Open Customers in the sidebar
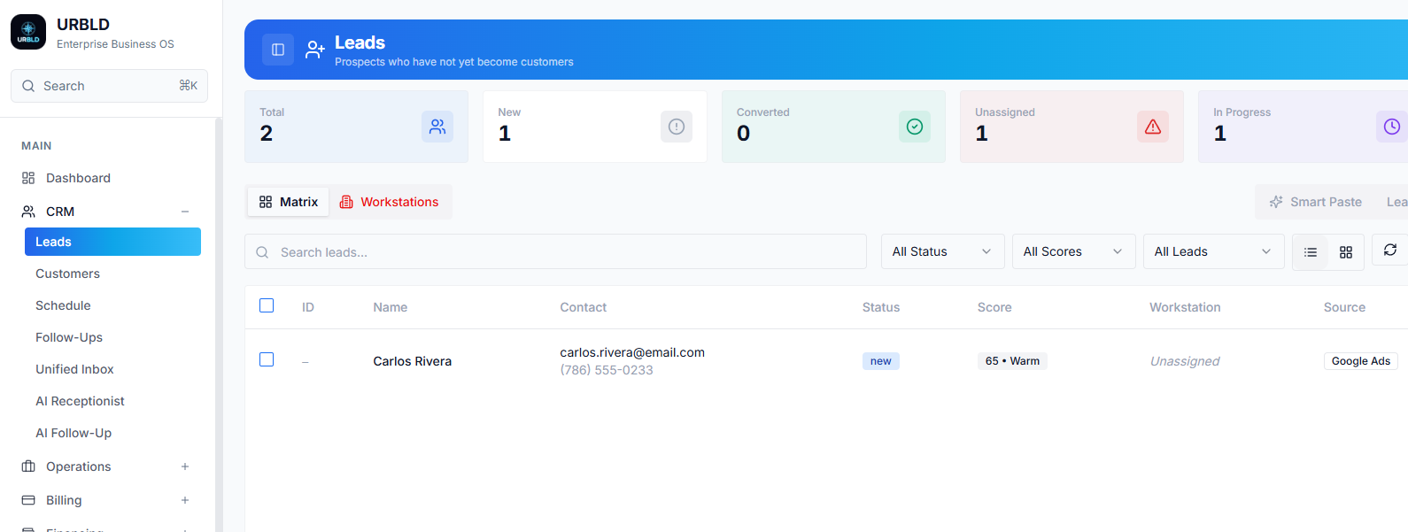 pyautogui.click(x=67, y=274)
